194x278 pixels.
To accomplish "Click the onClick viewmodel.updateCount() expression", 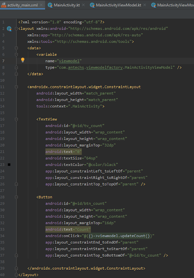I will (x=119, y=236).
